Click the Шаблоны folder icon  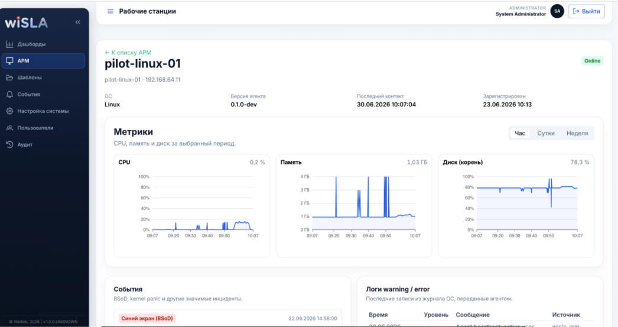coord(9,77)
